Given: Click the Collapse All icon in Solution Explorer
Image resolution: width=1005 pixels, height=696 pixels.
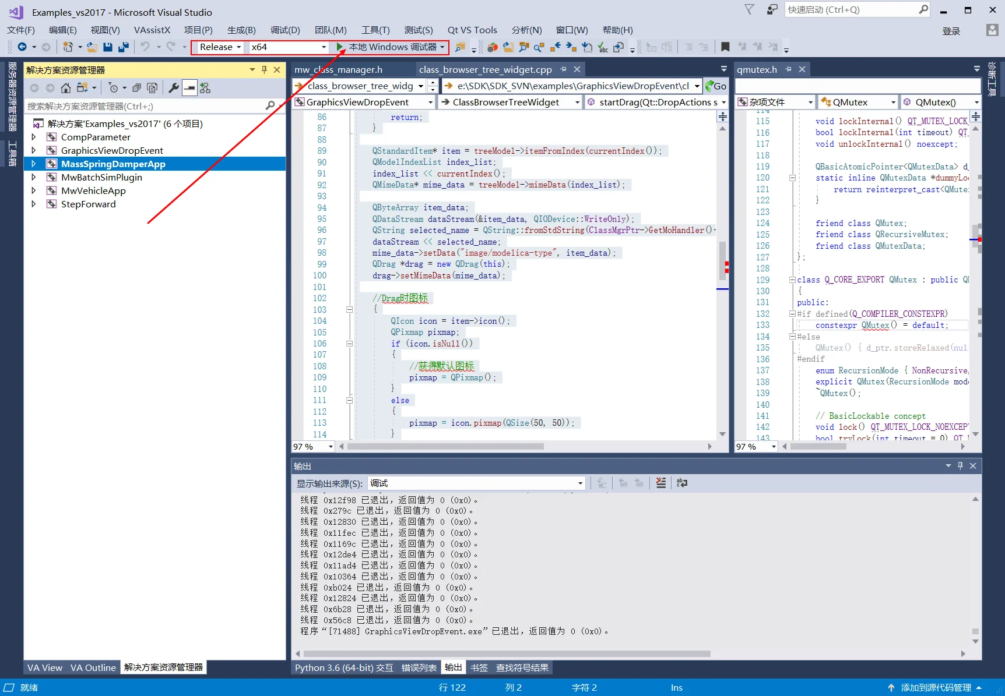Looking at the screenshot, I should click(x=136, y=88).
